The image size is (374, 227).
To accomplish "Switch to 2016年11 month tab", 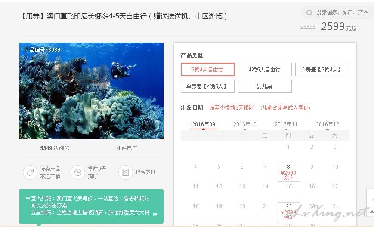I will pyautogui.click(x=286, y=124).
